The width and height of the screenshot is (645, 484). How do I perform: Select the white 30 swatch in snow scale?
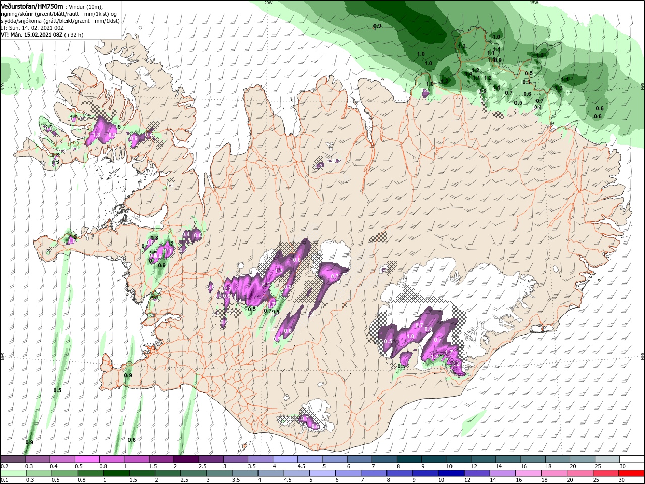click(x=632, y=460)
